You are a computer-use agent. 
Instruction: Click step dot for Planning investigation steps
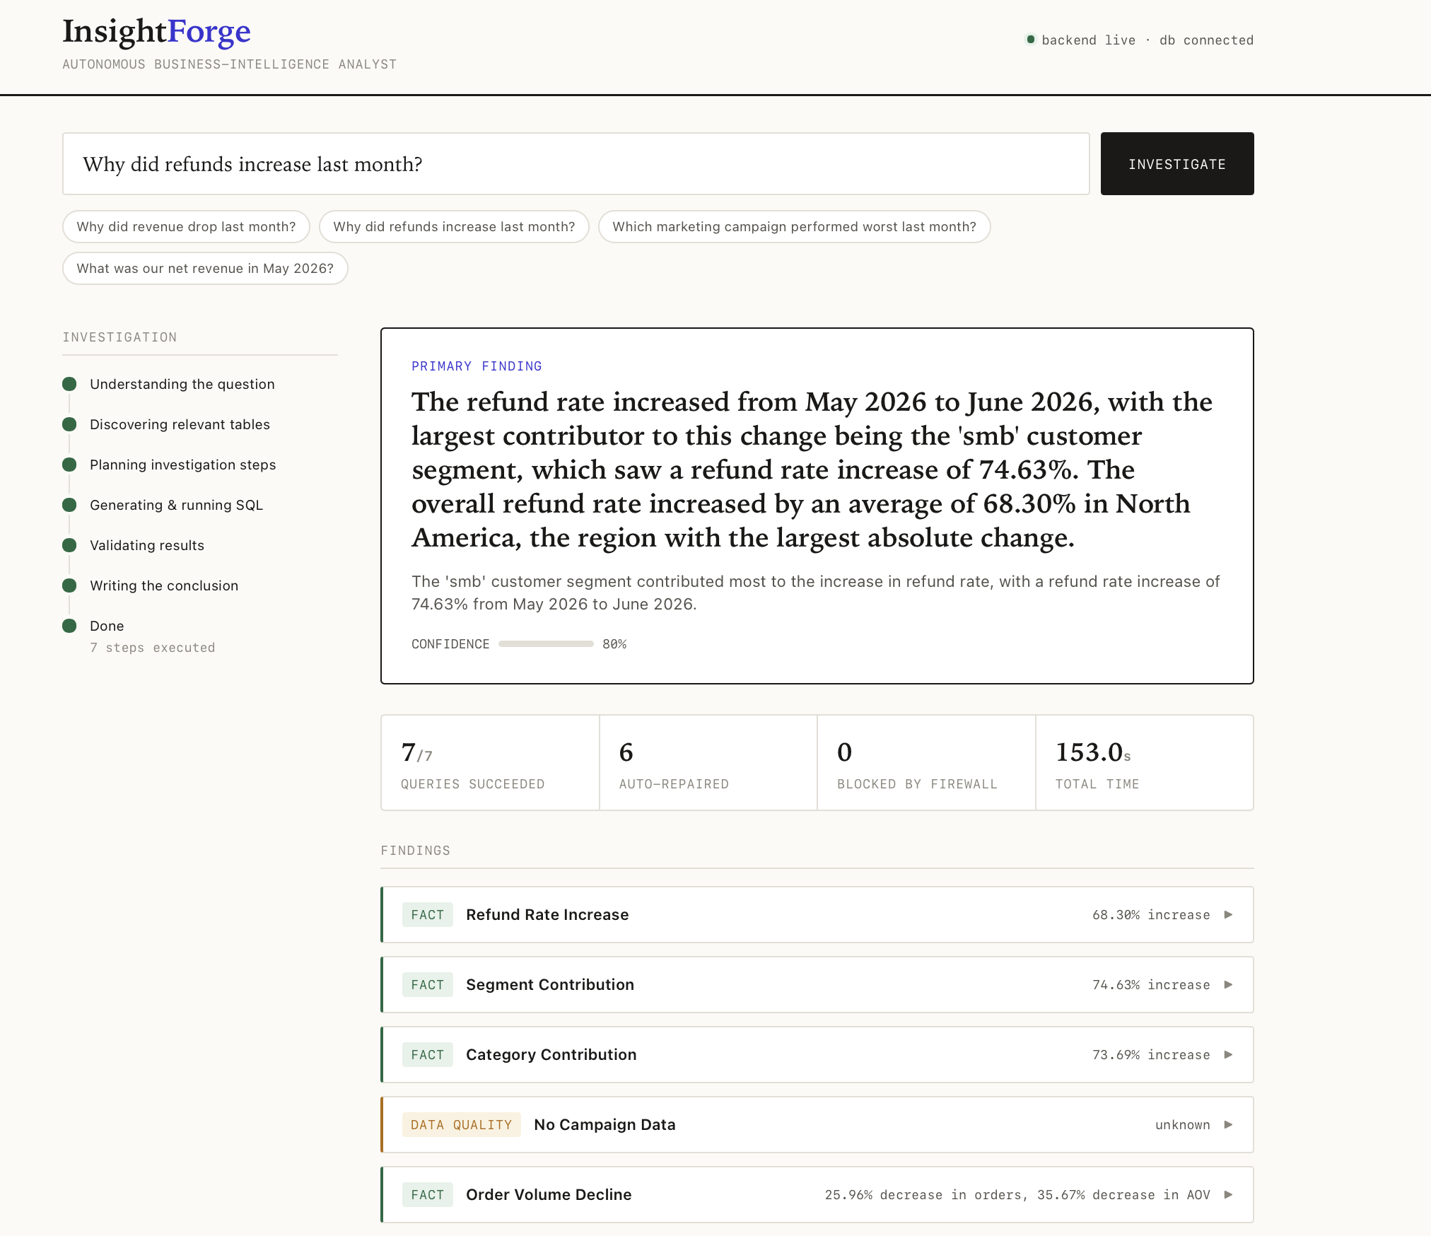click(x=69, y=465)
